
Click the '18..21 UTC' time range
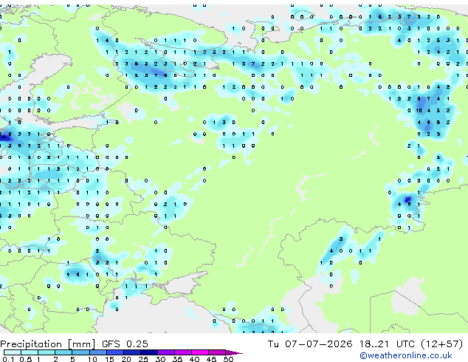coord(387,344)
